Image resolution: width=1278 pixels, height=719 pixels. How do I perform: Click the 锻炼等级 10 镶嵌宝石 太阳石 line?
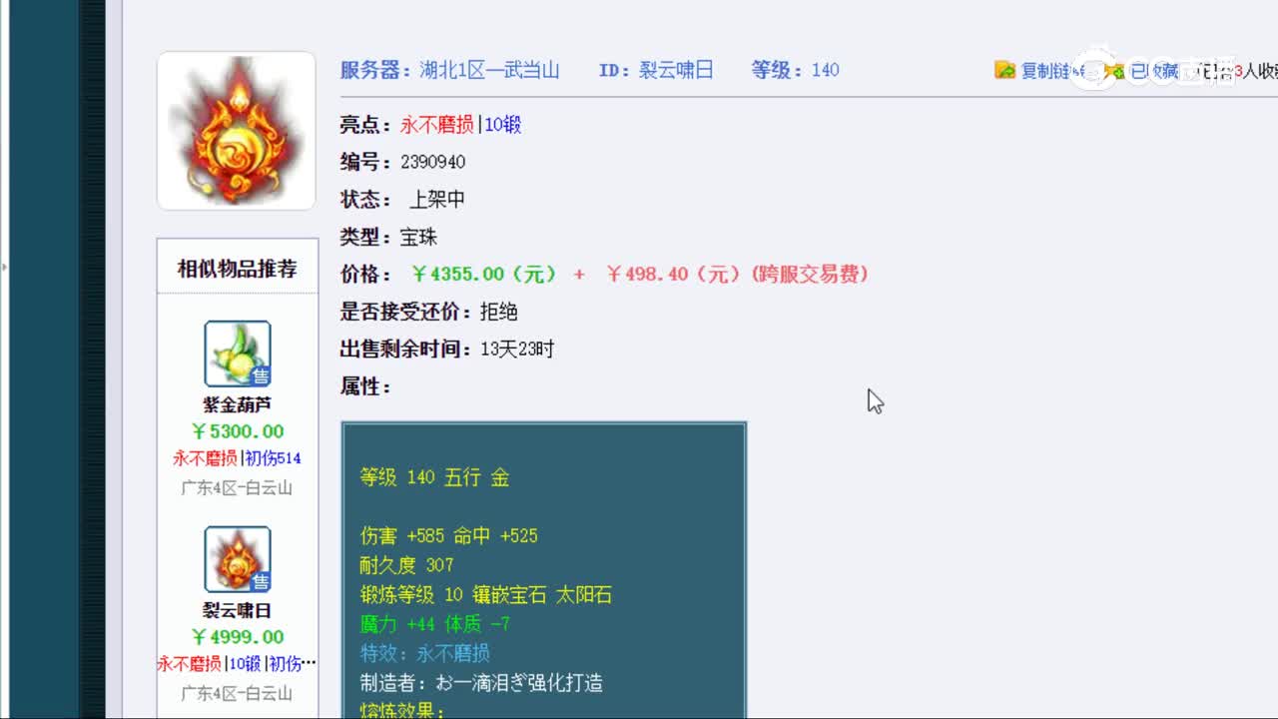(x=486, y=595)
